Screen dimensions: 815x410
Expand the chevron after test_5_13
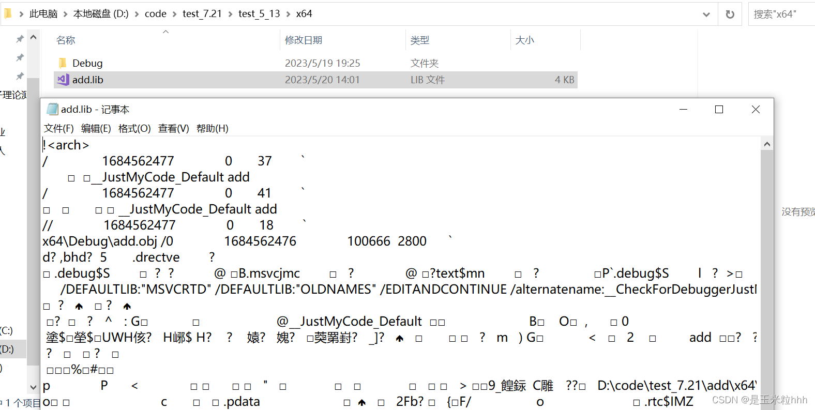288,14
